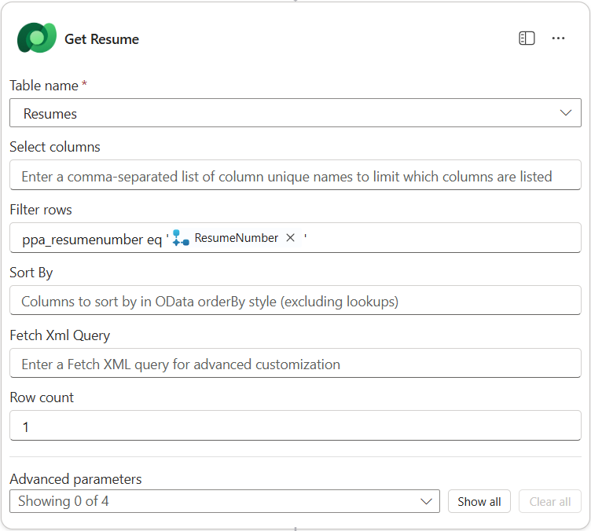Focus the Select columns input field
The width and height of the screenshot is (591, 531).
click(x=295, y=176)
